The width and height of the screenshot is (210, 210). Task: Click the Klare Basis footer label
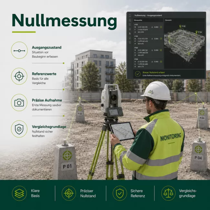click(x=35, y=193)
